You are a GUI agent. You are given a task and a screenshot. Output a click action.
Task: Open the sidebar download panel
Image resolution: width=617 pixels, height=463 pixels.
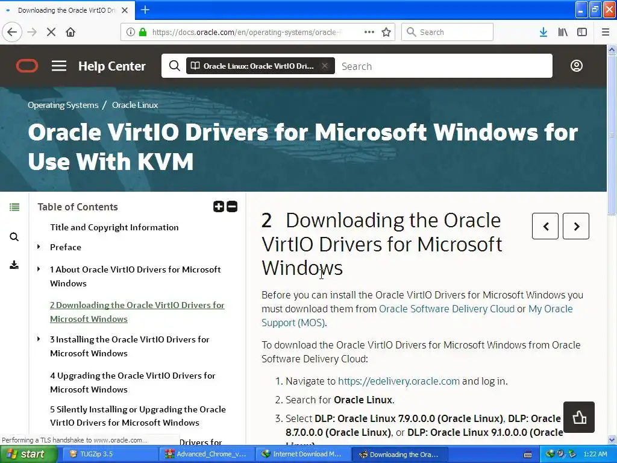(14, 265)
